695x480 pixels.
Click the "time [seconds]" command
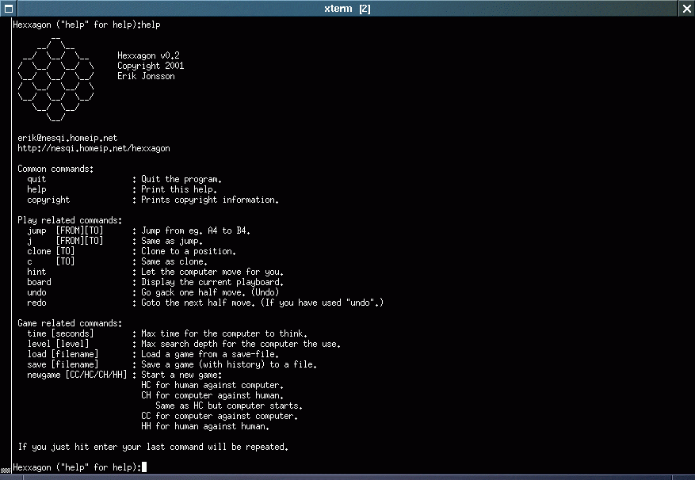[60, 333]
